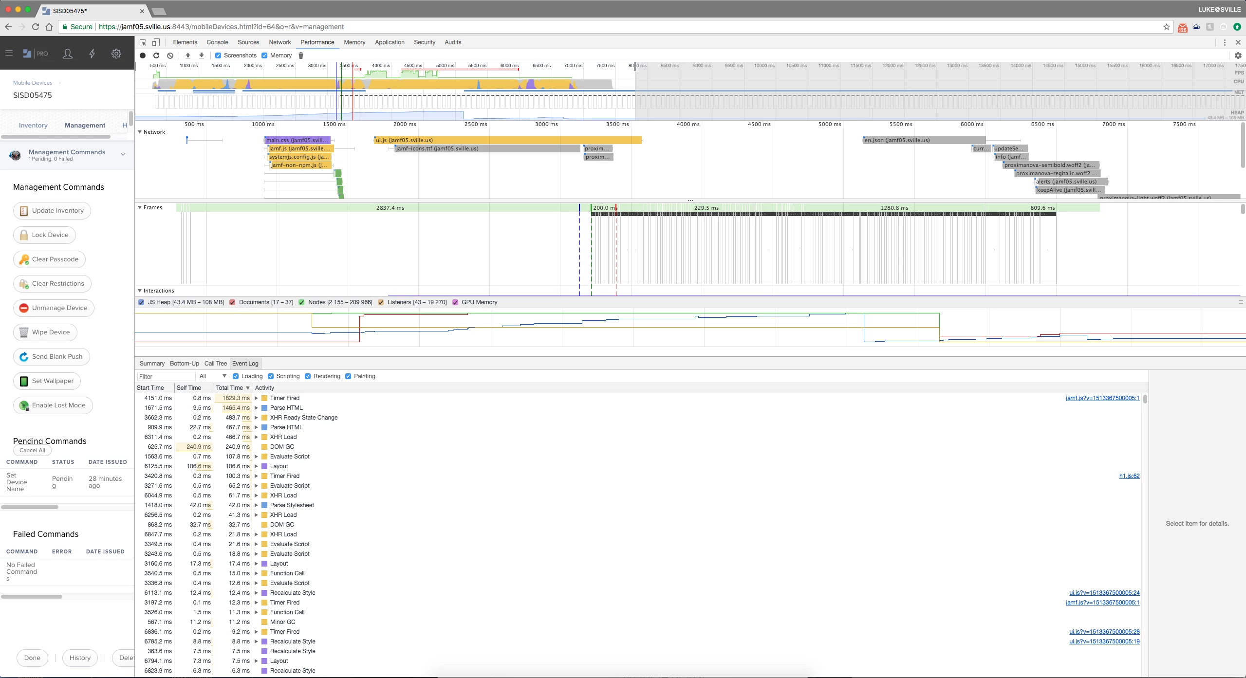Toggle the JS Heap checkbox
The width and height of the screenshot is (1246, 678).
[x=141, y=302]
